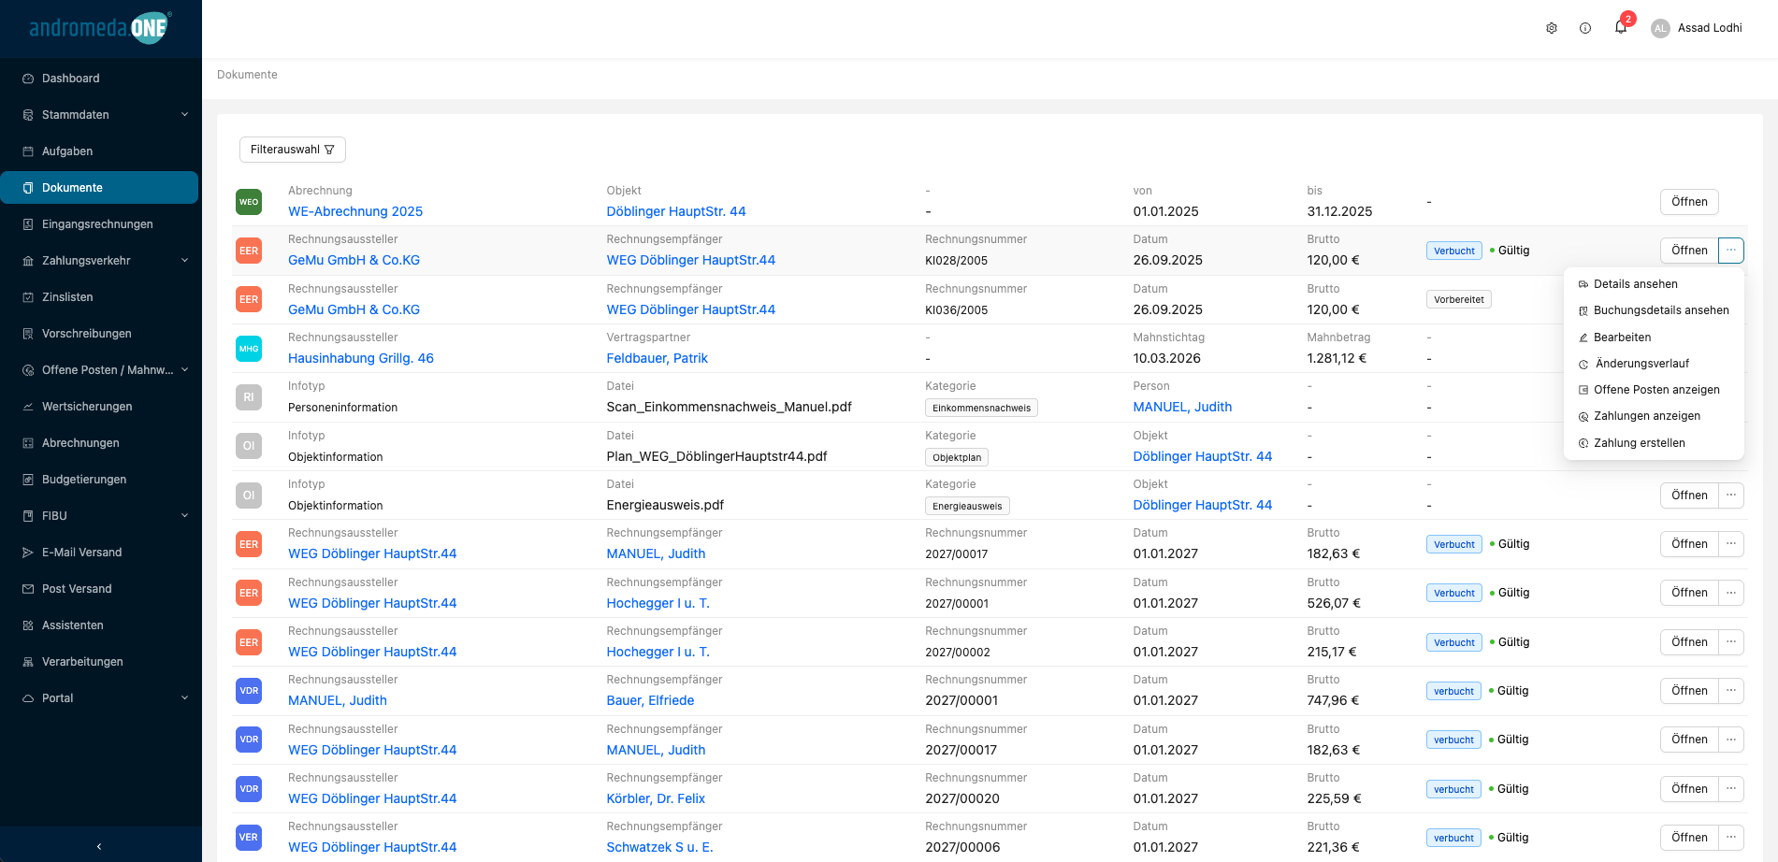The image size is (1778, 862).
Task: Expand the Portal sidebar section
Action: point(99,698)
